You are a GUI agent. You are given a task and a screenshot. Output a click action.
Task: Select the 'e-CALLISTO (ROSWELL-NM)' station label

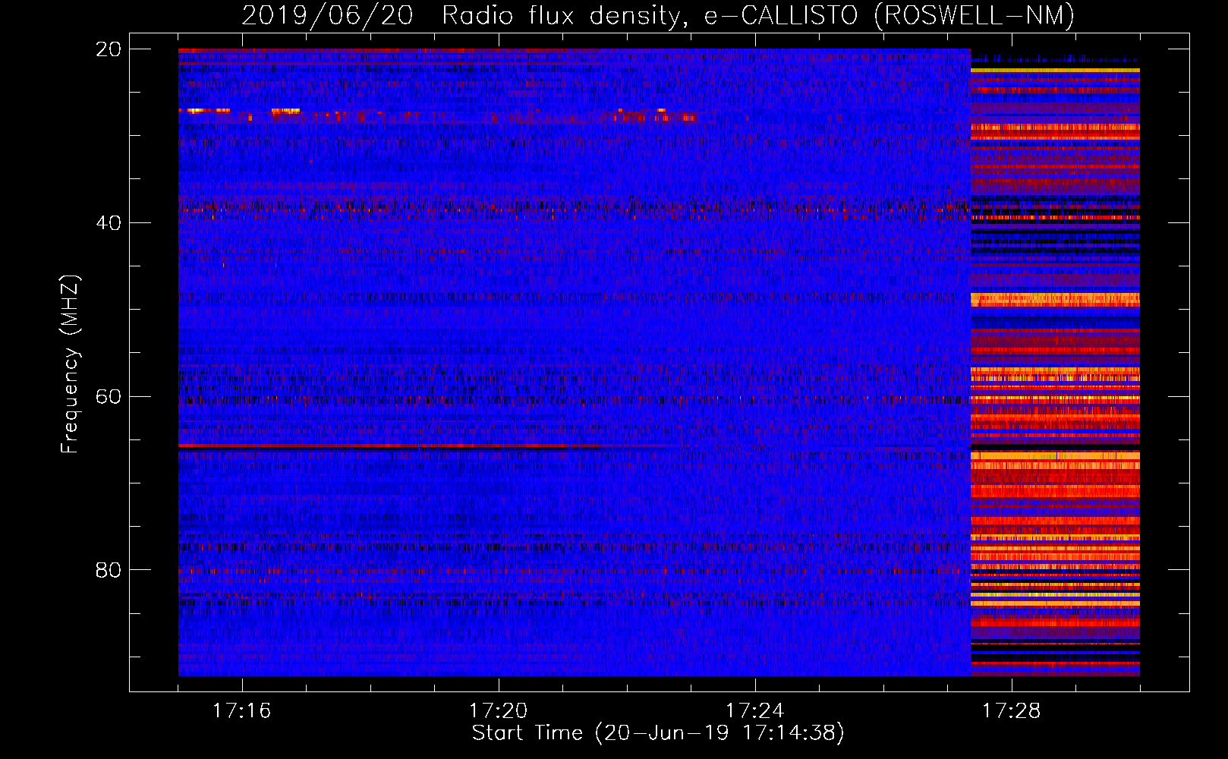[x=890, y=16]
